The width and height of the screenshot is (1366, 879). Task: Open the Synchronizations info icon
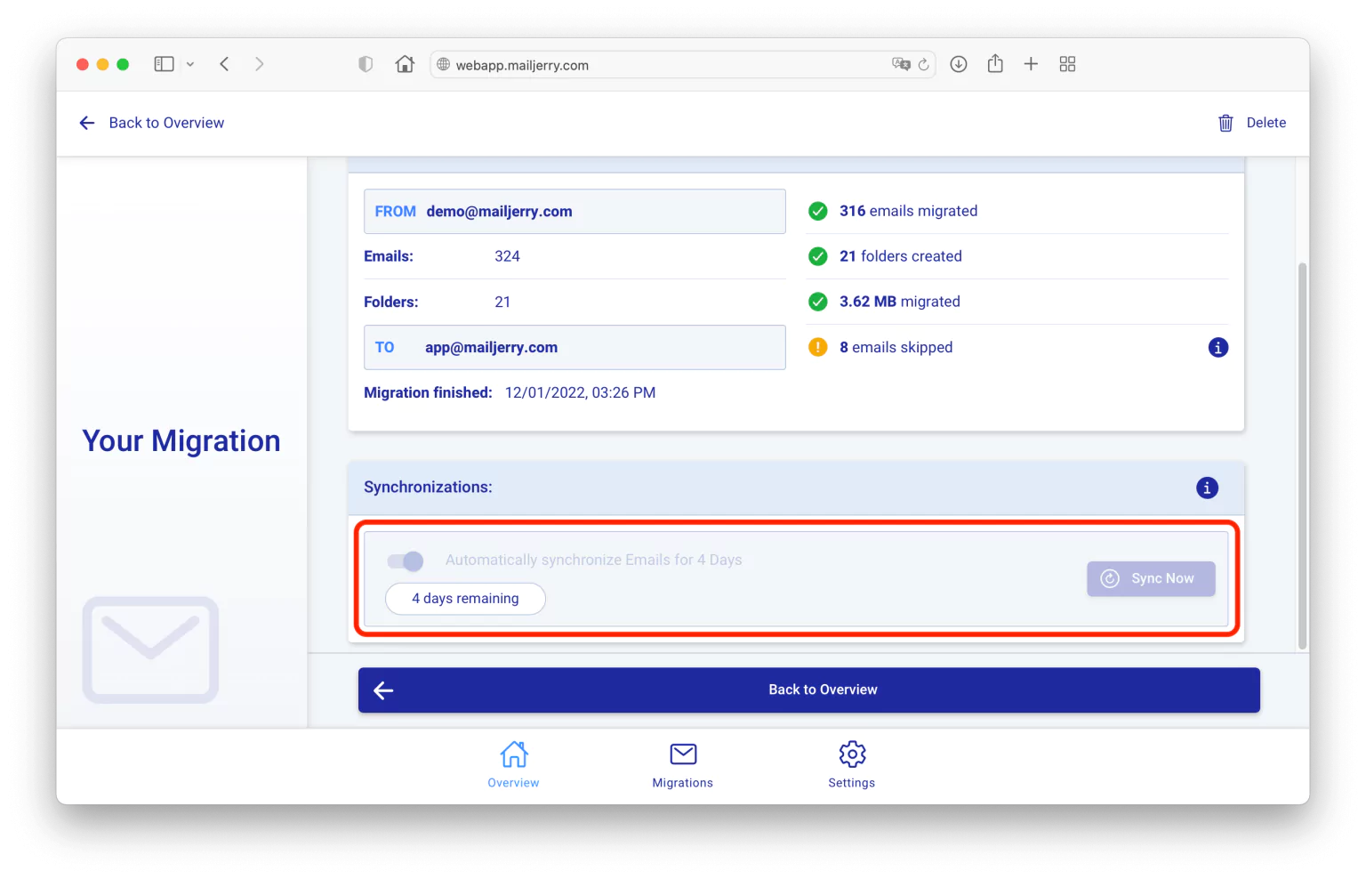[x=1206, y=488]
